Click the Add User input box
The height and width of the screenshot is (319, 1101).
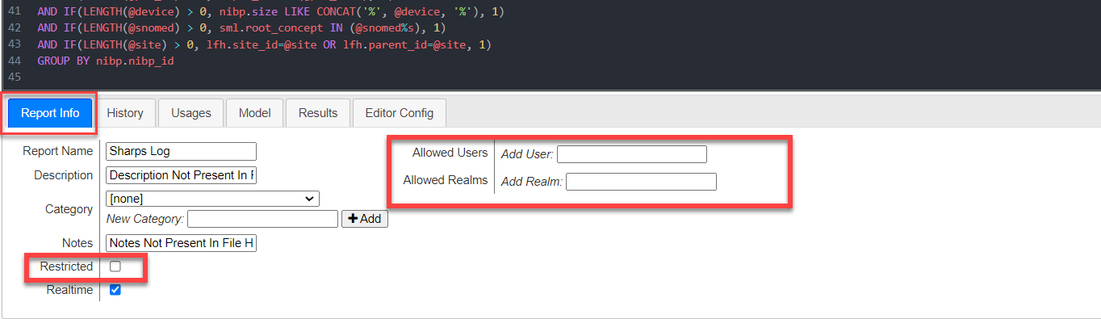pyautogui.click(x=631, y=154)
